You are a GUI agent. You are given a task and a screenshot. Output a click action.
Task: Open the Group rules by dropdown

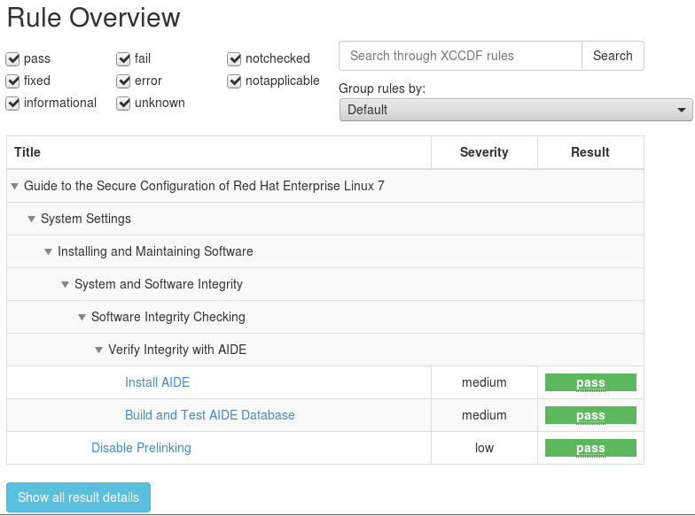[515, 110]
